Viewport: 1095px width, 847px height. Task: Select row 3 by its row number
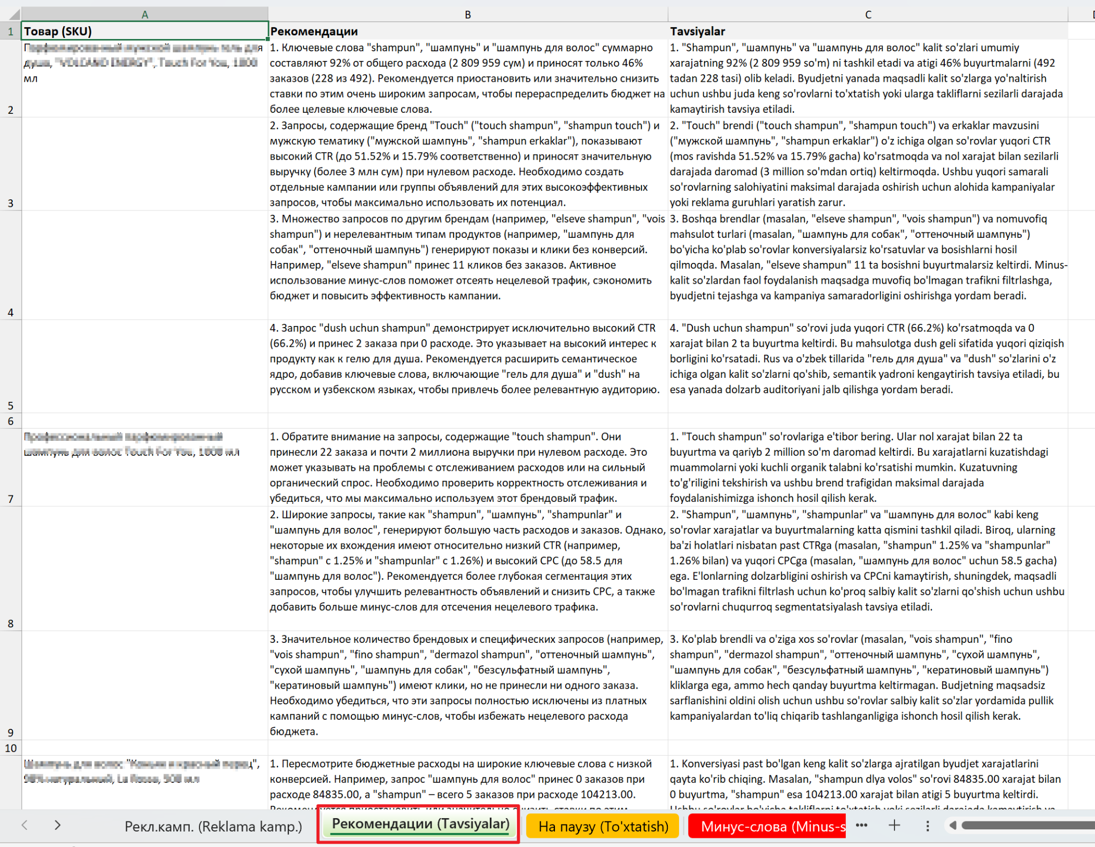coord(11,164)
